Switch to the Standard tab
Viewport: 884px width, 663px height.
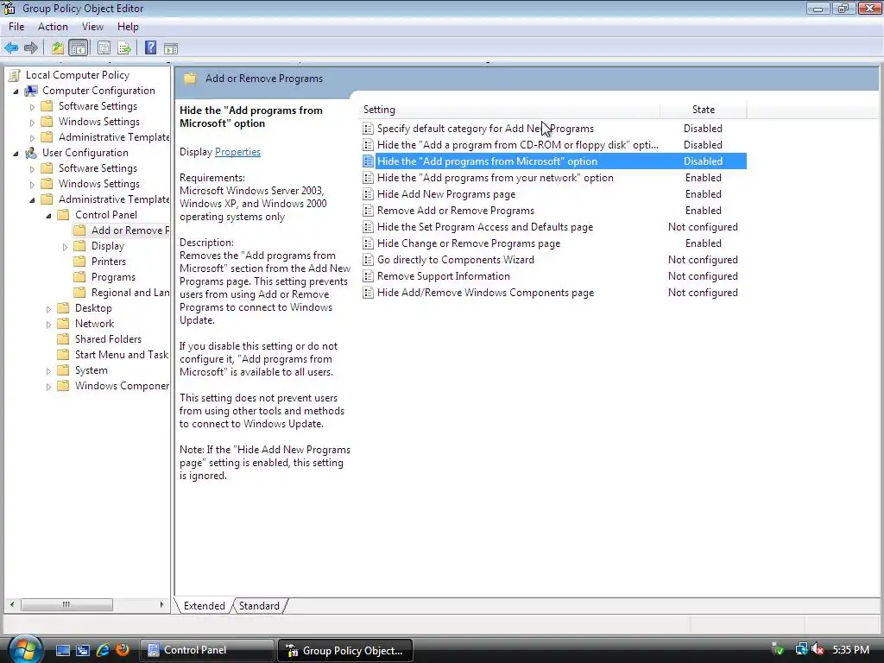point(259,605)
